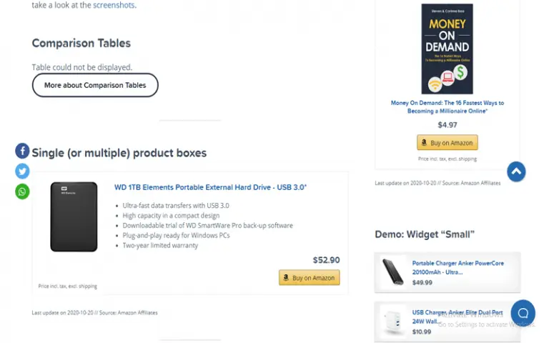This screenshot has height=343, width=549.
Task: Open Portable Charger Anker PowerCore link
Action: coord(458,267)
